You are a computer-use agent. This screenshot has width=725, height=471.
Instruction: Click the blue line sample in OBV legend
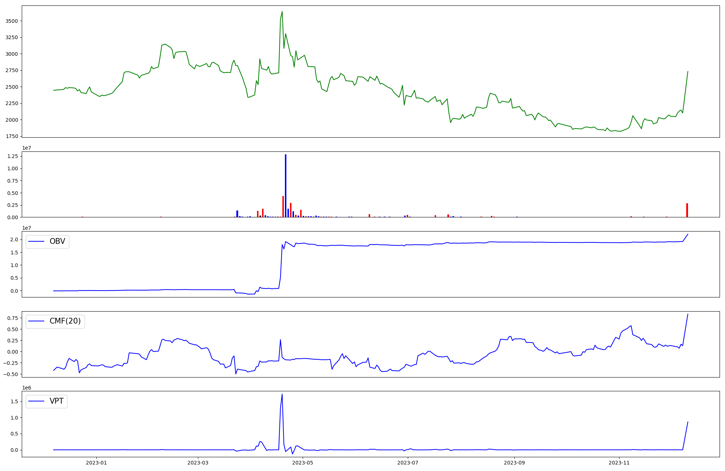36,242
